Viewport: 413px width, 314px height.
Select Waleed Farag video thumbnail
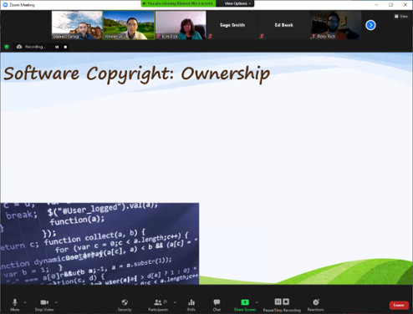pos(77,25)
